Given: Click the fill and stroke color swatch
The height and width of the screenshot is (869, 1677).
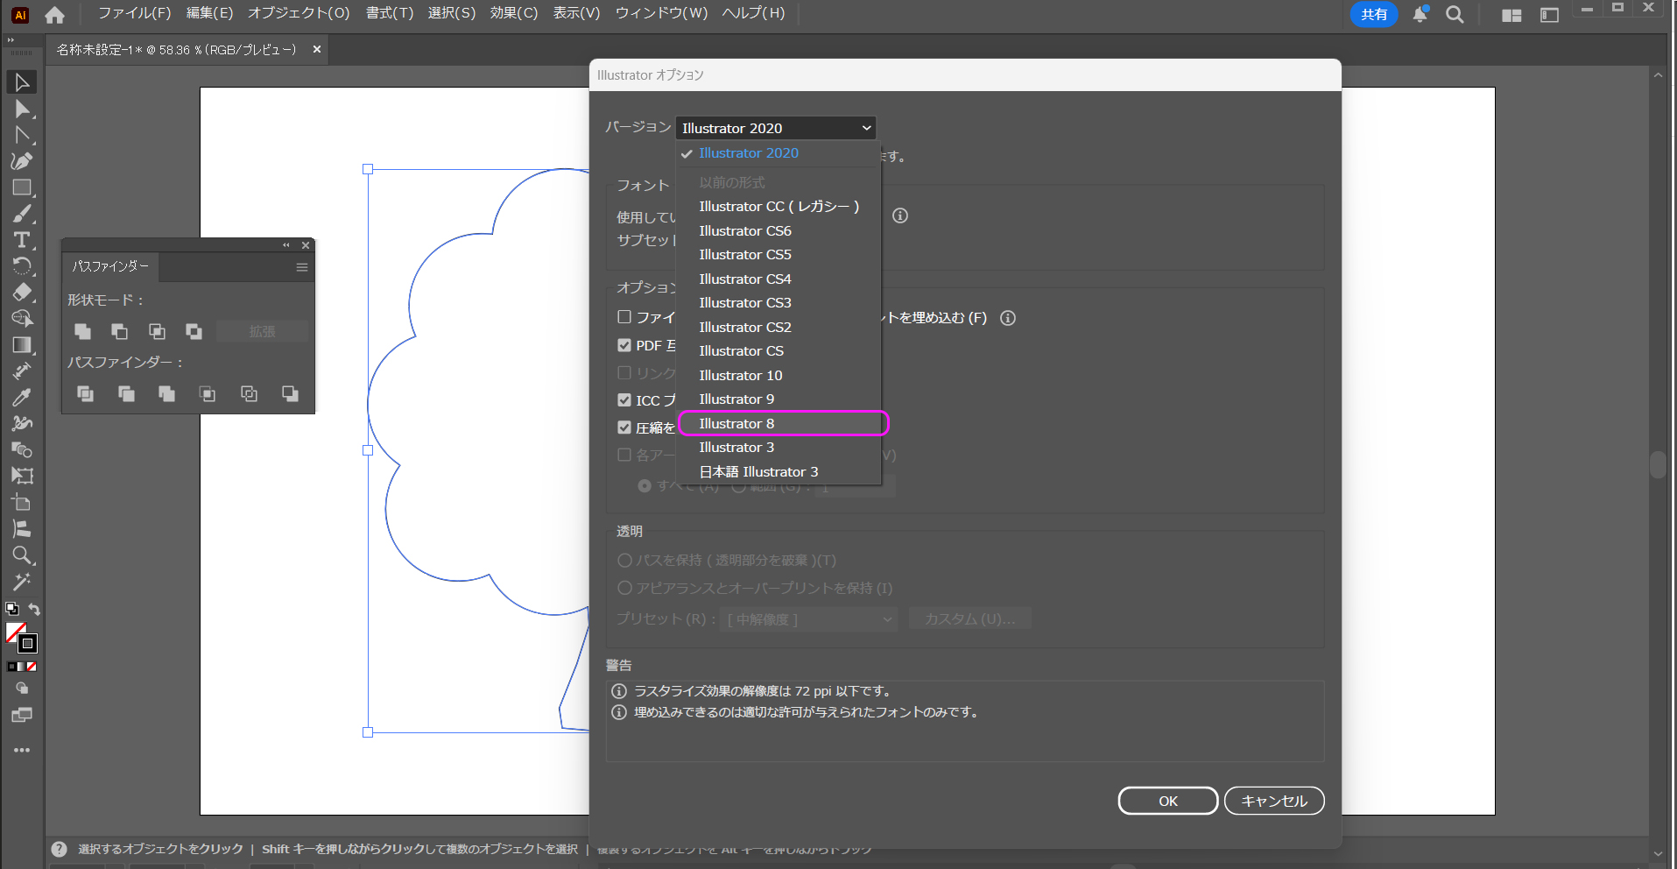Looking at the screenshot, I should pyautogui.click(x=21, y=638).
